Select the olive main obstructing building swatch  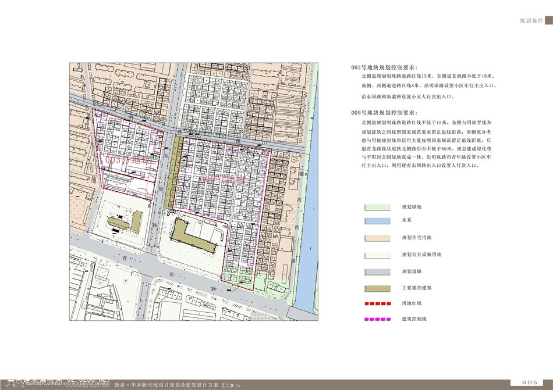point(377,288)
